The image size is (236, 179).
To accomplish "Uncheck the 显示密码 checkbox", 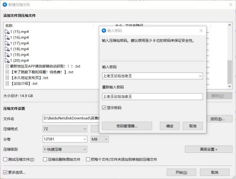I will [104, 108].
